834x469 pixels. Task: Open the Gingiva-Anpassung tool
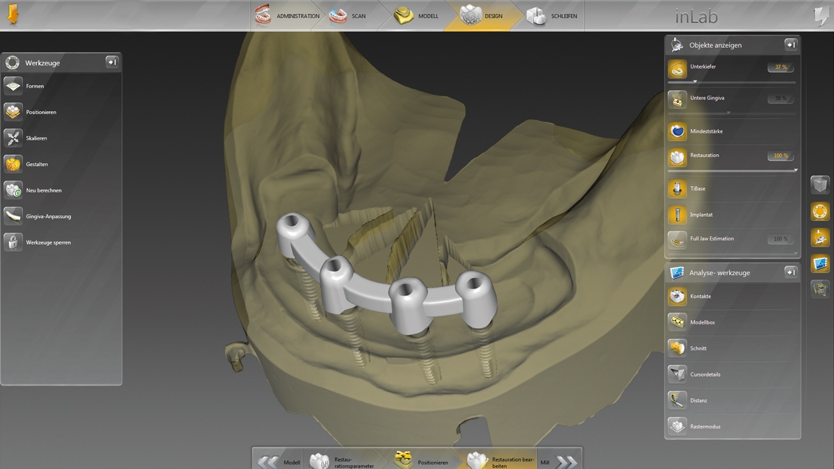pos(14,216)
